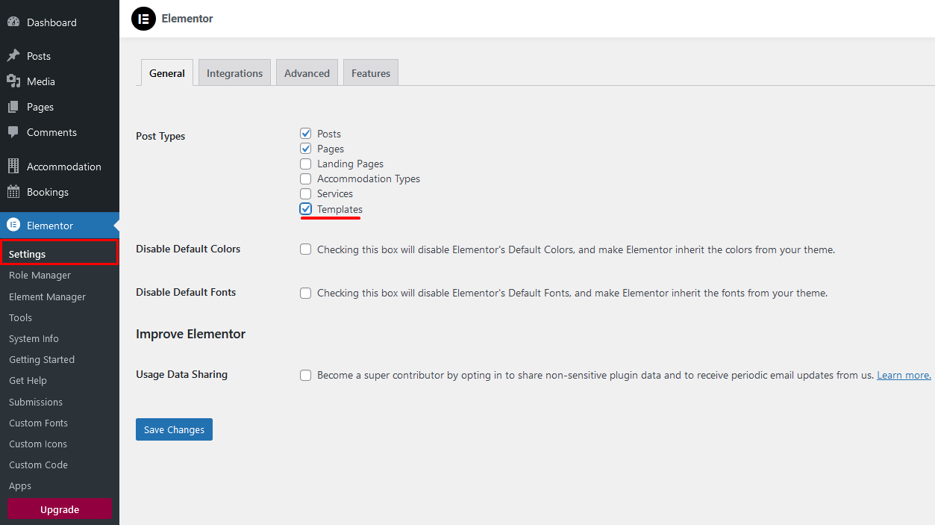Viewport: 935px width, 525px height.
Task: Click the Improve Elementor heading
Action: pyautogui.click(x=190, y=334)
